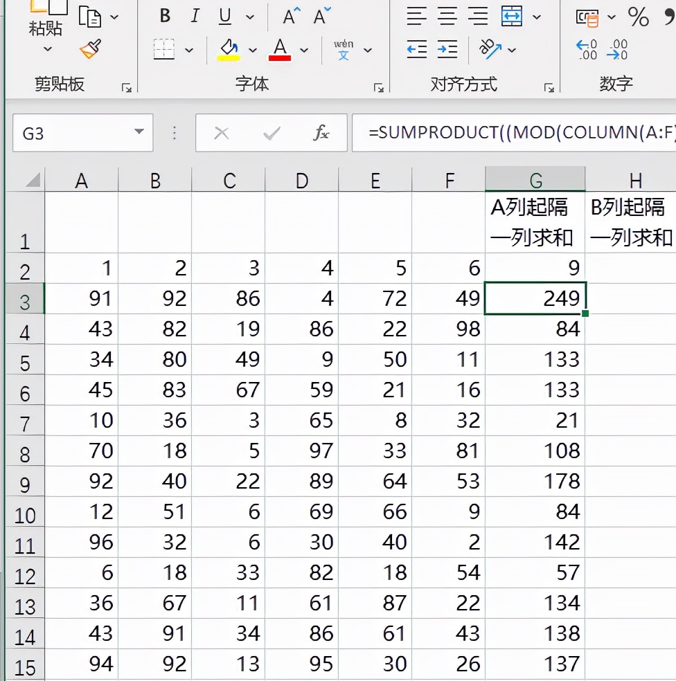676x681 pixels.
Task: Confirm the formula entry (checkmark)
Action: click(x=272, y=133)
